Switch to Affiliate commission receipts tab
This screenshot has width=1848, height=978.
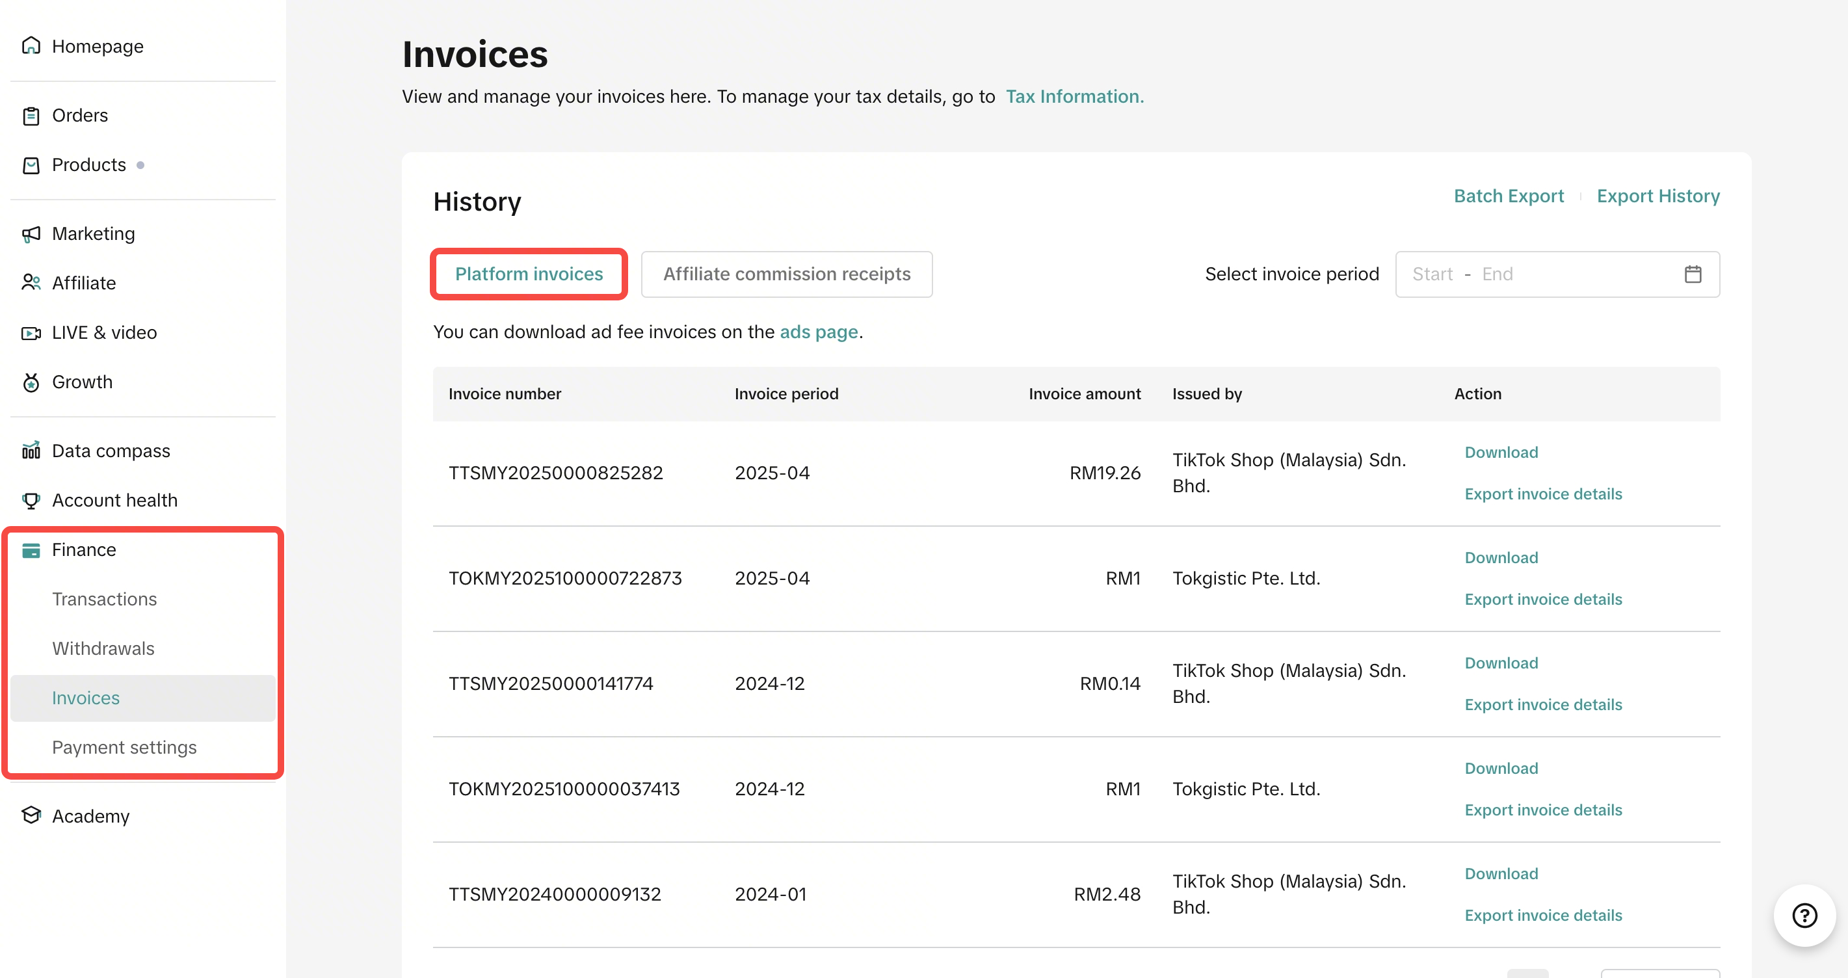(x=786, y=274)
